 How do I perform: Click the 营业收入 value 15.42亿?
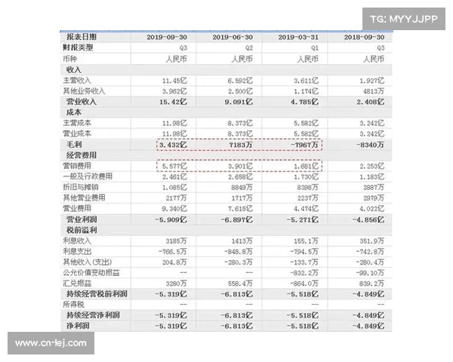pos(173,100)
